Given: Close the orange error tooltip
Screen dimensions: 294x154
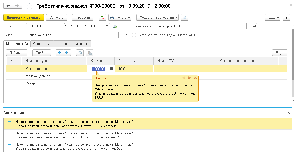Looking at the screenshot, I should (x=195, y=78).
